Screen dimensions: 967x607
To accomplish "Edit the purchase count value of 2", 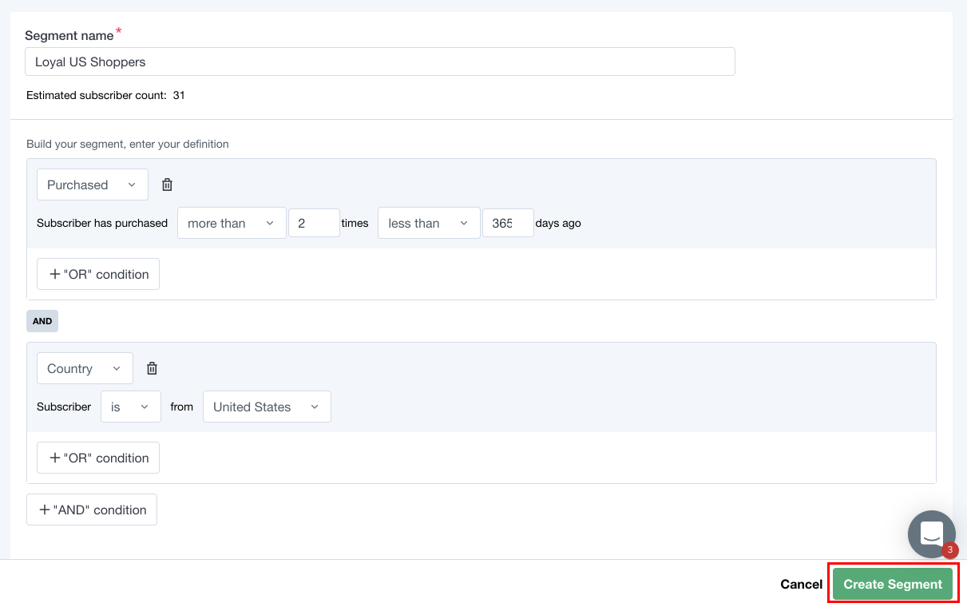I will 314,223.
